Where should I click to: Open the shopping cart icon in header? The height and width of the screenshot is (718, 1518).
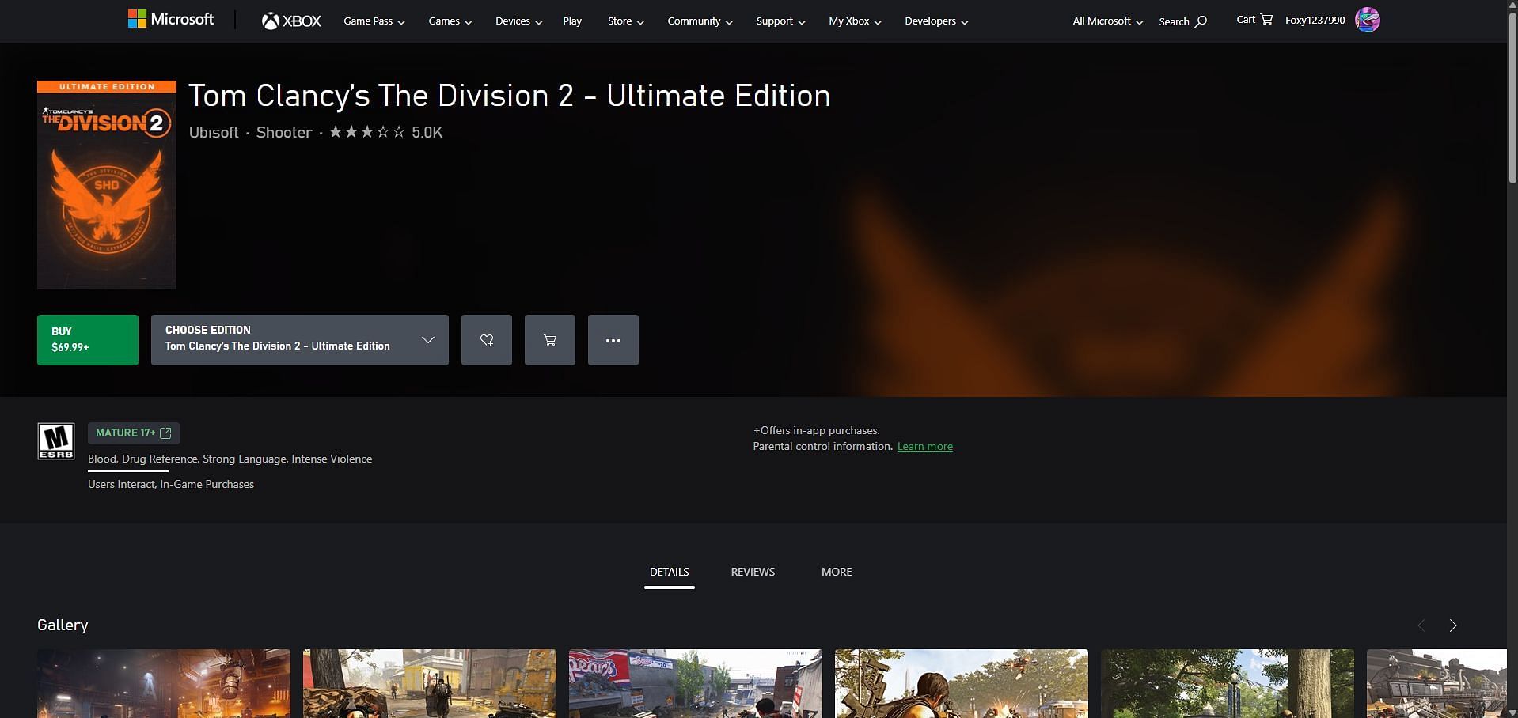[x=1266, y=20]
